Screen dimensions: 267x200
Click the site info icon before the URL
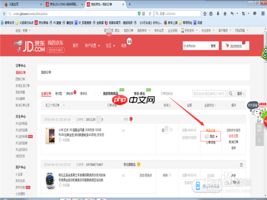[10, 14]
